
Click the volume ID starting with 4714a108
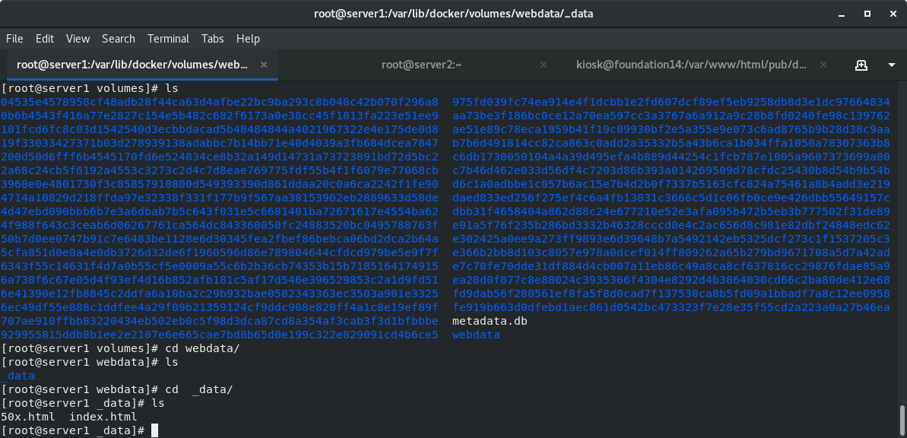pos(220,198)
